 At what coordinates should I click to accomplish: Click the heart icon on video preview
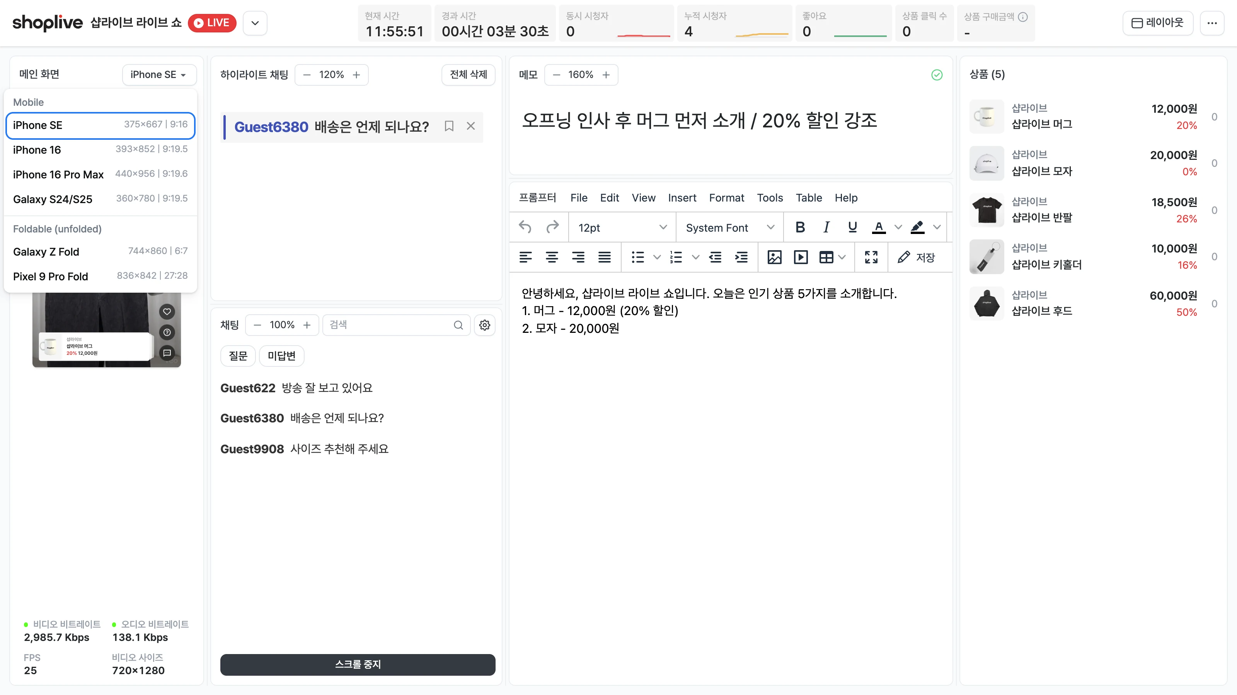pos(167,312)
